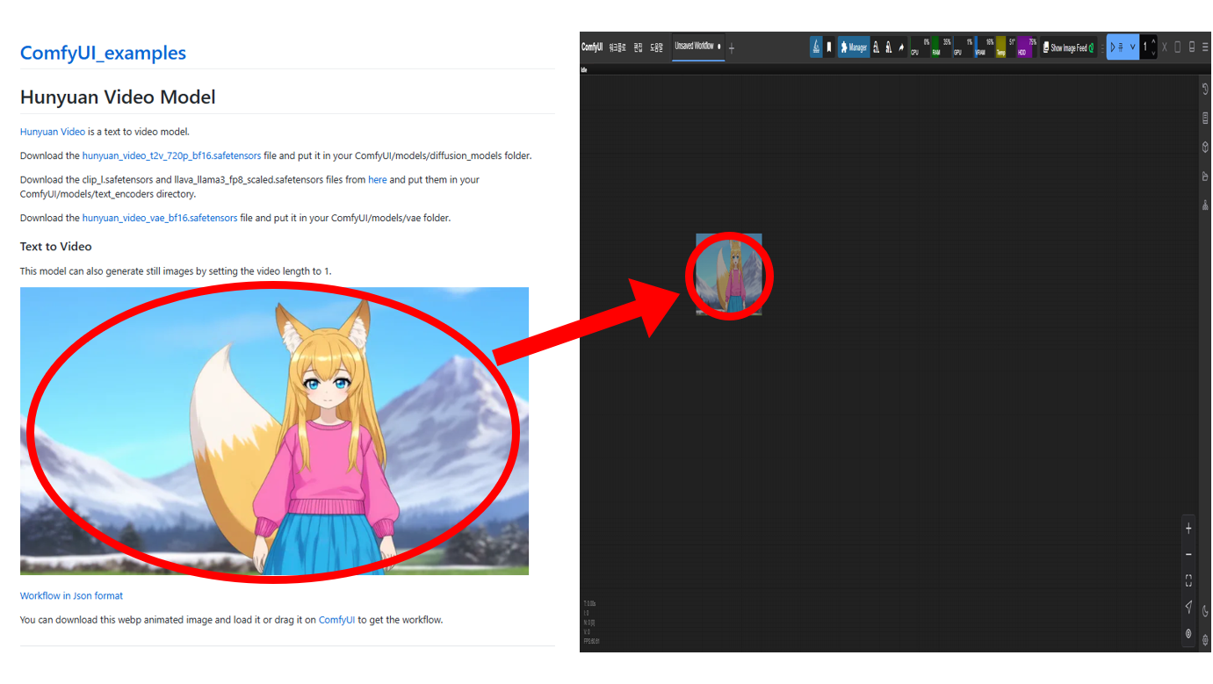Add a new workflow tab with plus

pos(732,48)
